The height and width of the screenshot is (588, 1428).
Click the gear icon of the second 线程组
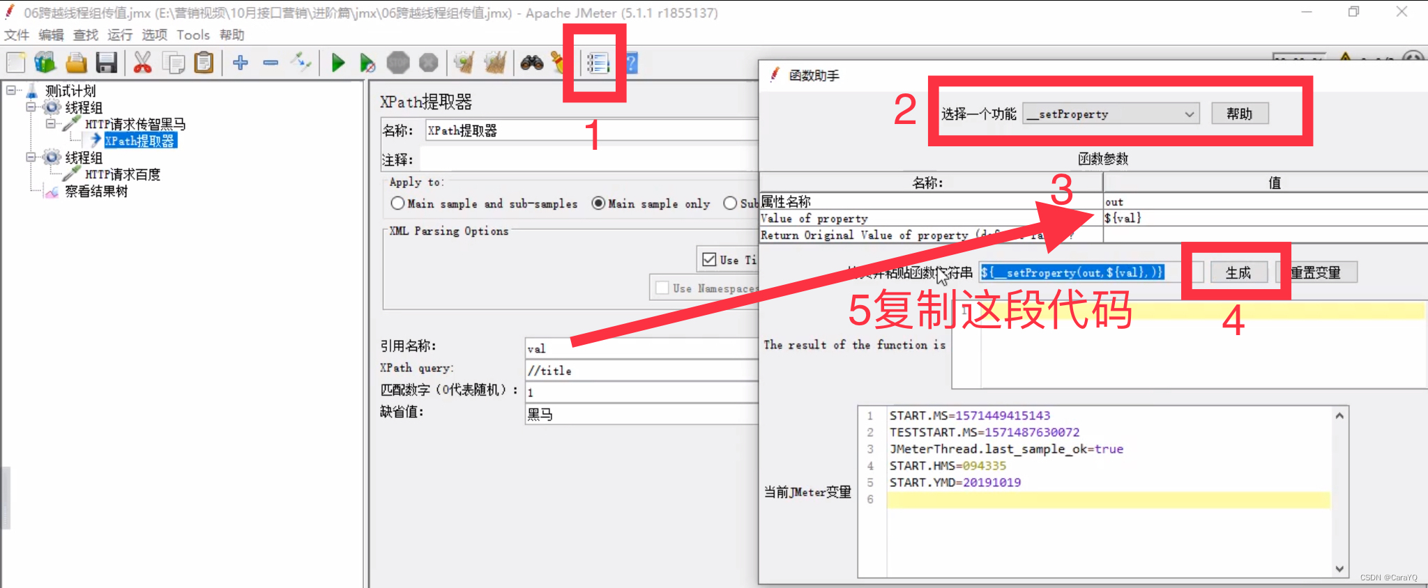(52, 157)
